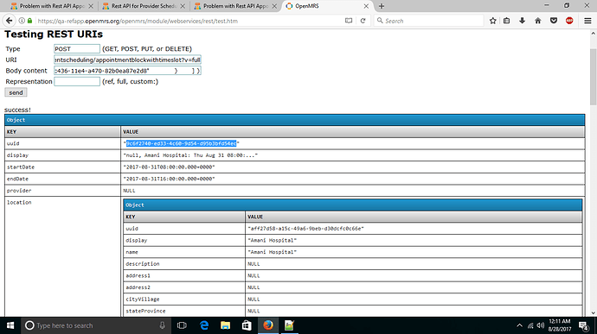The height and width of the screenshot is (334, 597).
Task: Click the provider NULL value
Action: (129, 191)
